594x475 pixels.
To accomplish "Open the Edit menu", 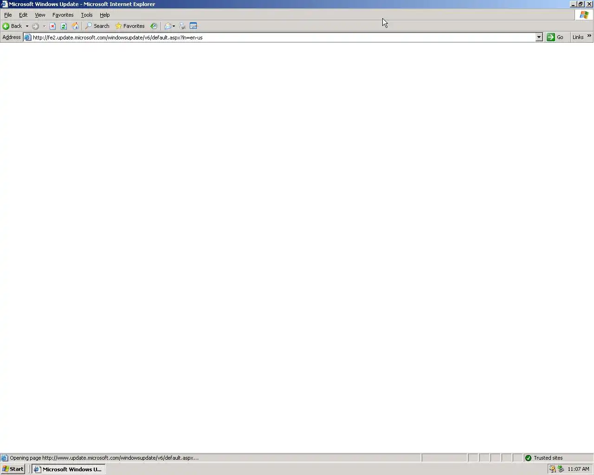I will click(23, 15).
